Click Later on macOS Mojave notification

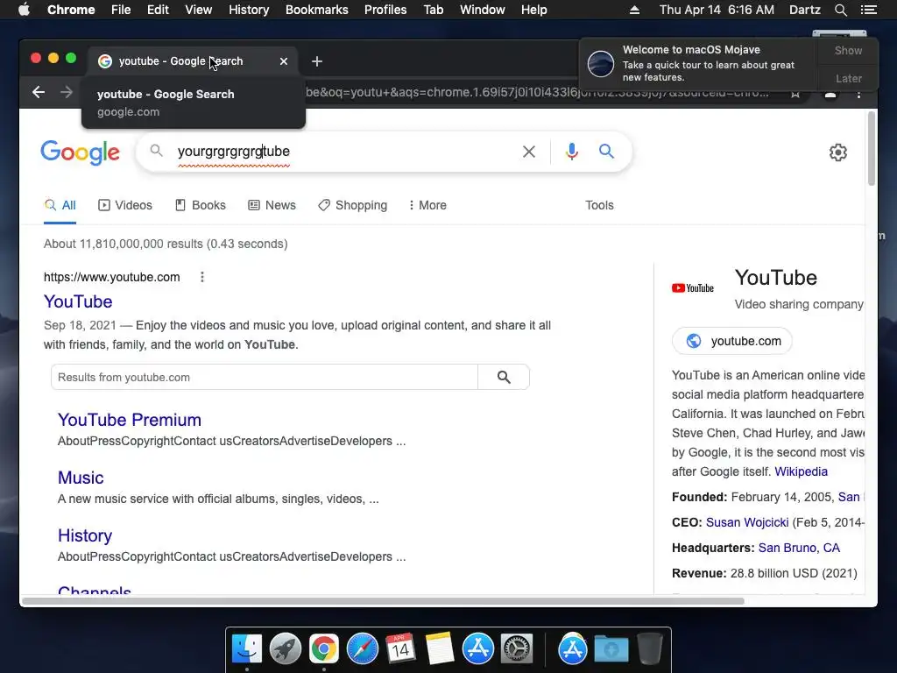click(x=848, y=78)
